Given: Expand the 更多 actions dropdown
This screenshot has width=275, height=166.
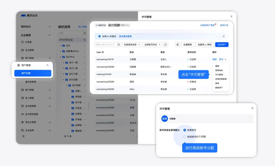Looking at the screenshot, I should tap(223, 59).
